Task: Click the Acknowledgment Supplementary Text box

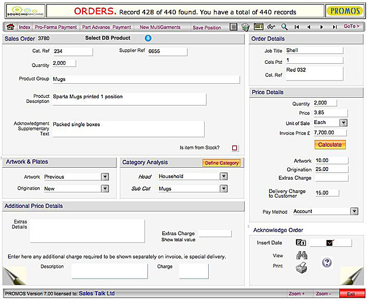Action: [128, 129]
